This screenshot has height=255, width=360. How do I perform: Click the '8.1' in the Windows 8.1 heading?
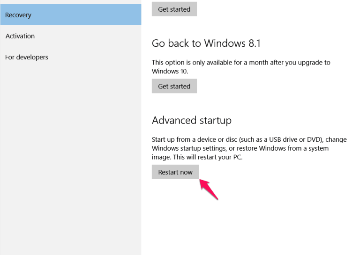click(255, 43)
